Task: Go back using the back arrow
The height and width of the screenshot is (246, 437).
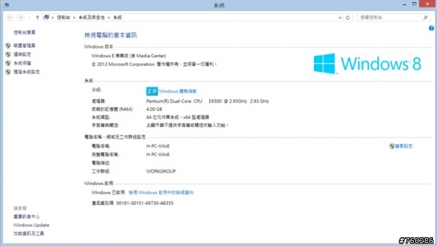Action: (x=10, y=18)
